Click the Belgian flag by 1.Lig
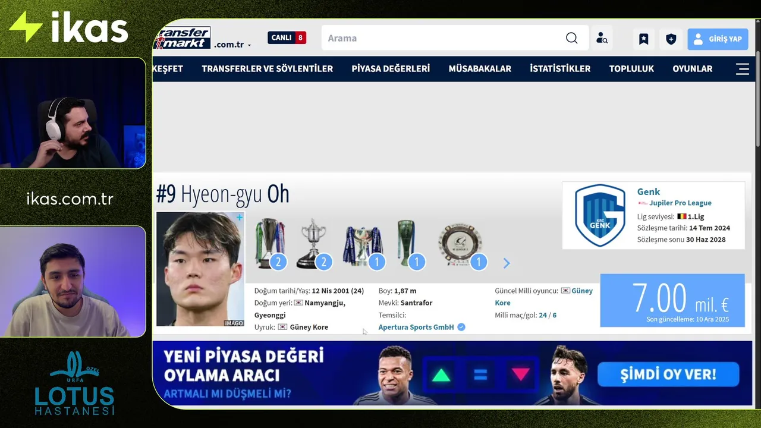761x428 pixels. point(681,216)
